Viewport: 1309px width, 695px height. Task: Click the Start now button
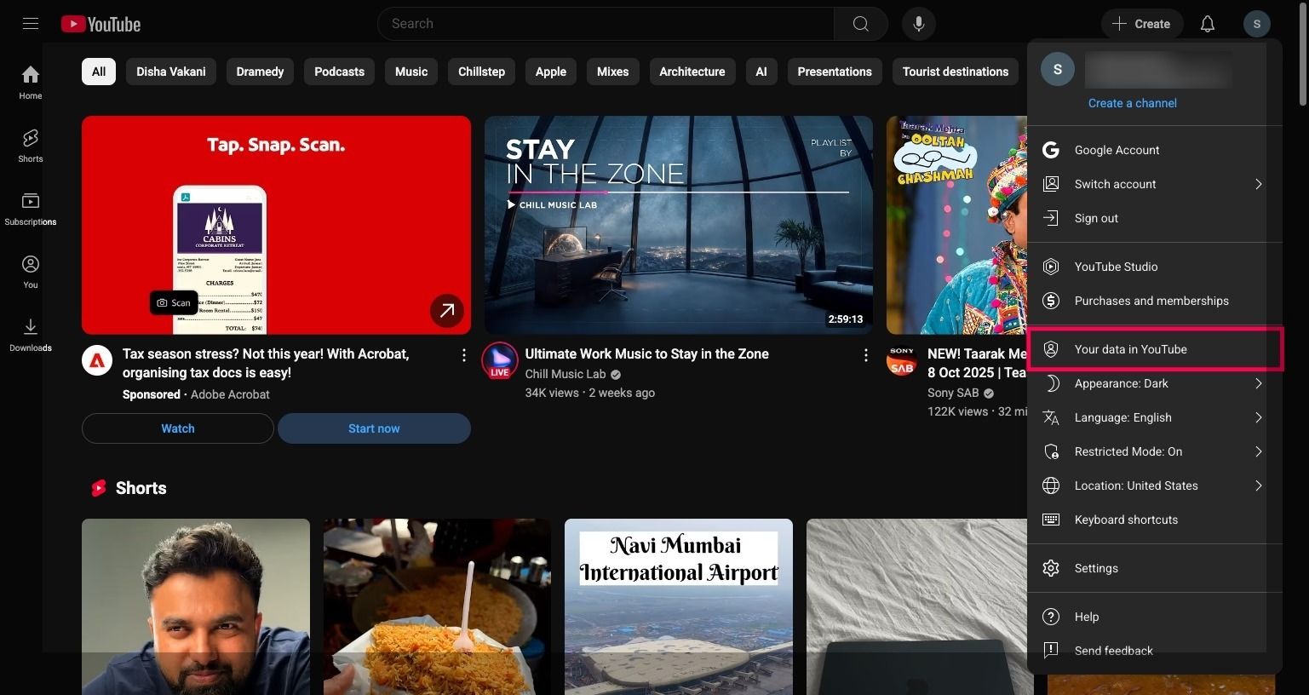tap(374, 428)
